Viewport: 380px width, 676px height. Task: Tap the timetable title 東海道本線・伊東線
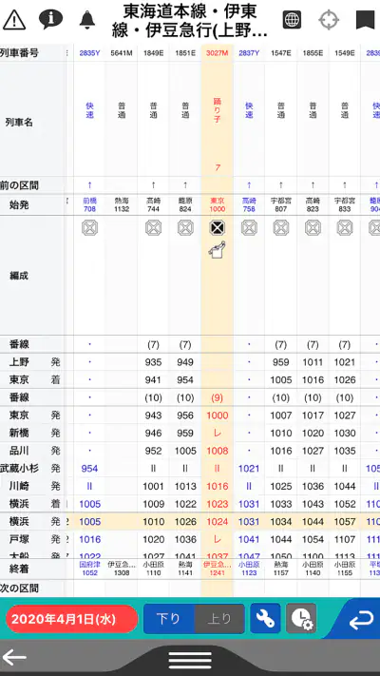190,20
